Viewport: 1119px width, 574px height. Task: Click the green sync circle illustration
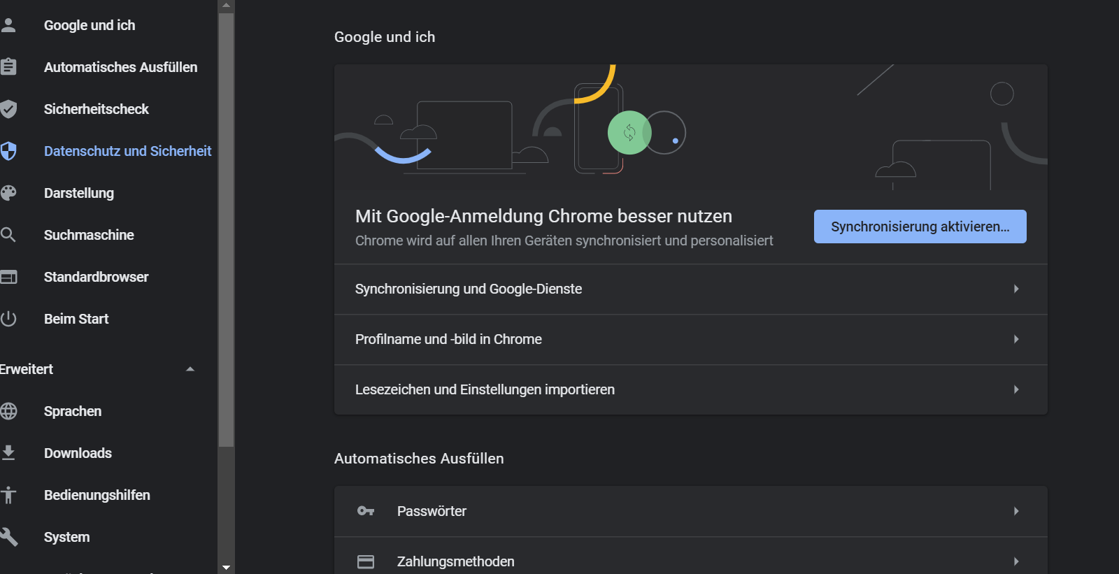629,133
